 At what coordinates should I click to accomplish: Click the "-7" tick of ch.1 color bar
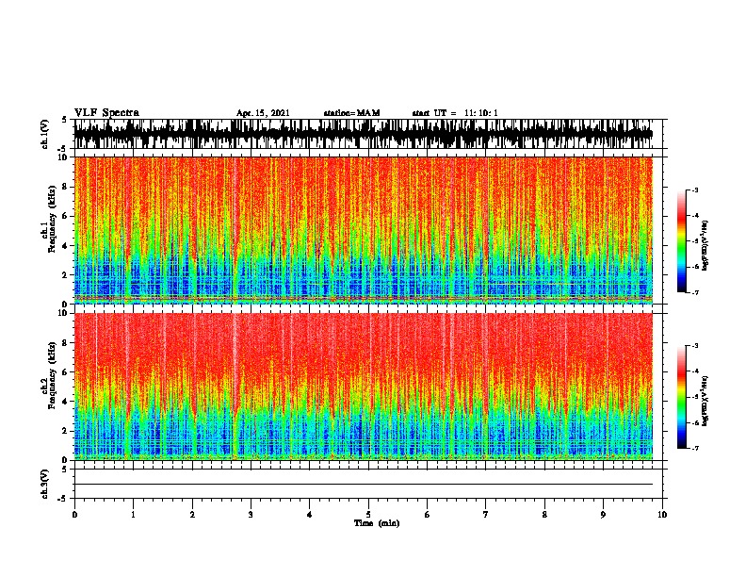tap(694, 292)
